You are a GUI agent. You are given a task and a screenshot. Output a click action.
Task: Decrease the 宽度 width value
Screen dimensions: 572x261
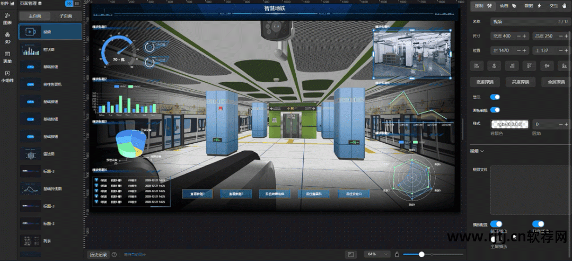pyautogui.click(x=518, y=36)
